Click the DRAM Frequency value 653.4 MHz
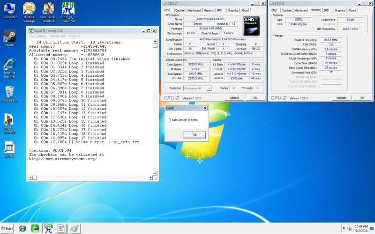 (330, 40)
